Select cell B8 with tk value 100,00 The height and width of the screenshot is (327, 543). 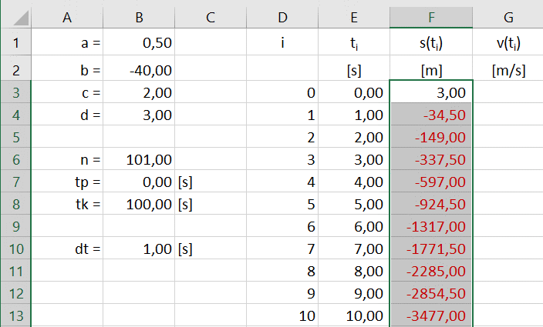(139, 205)
